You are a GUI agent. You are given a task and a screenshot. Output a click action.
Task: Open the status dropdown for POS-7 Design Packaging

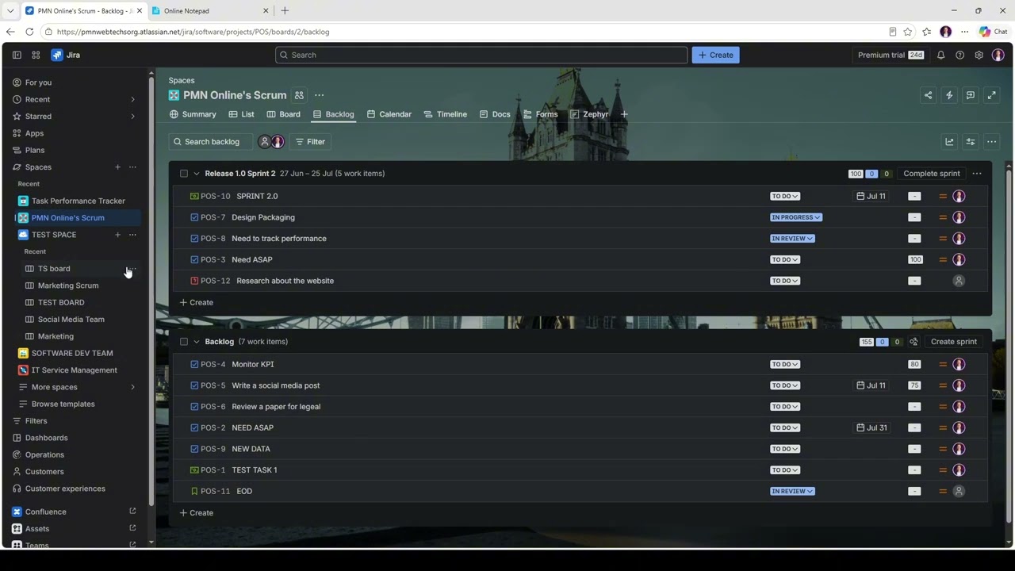pos(795,217)
